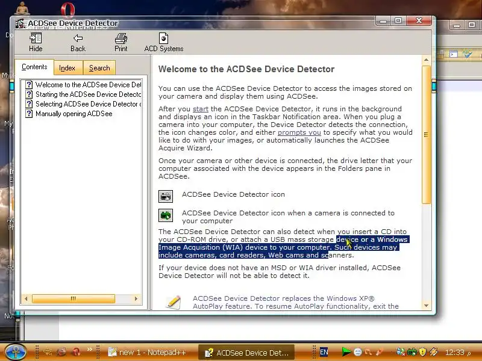Screen dimensions: 482x361
Task: Open the ankh Start button
Action: tap(16, 352)
